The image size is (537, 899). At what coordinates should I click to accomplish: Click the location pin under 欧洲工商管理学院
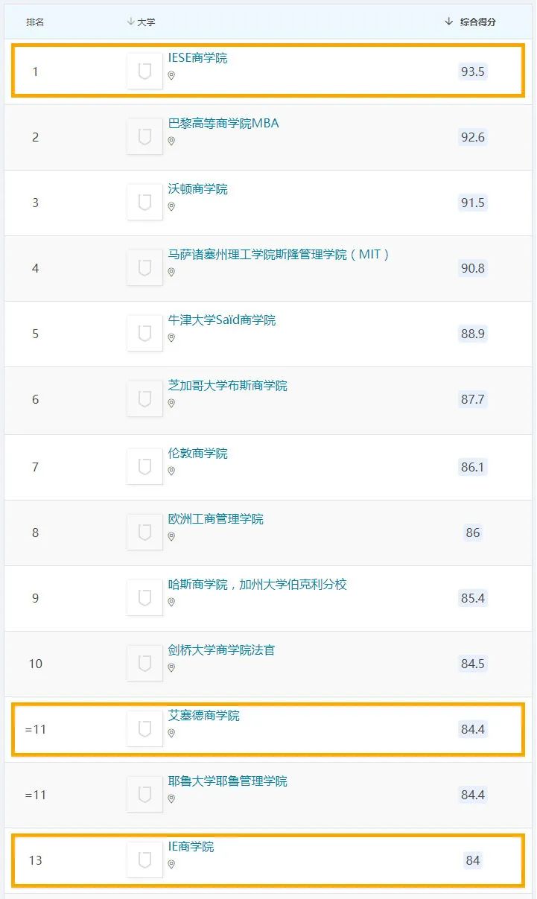[171, 537]
